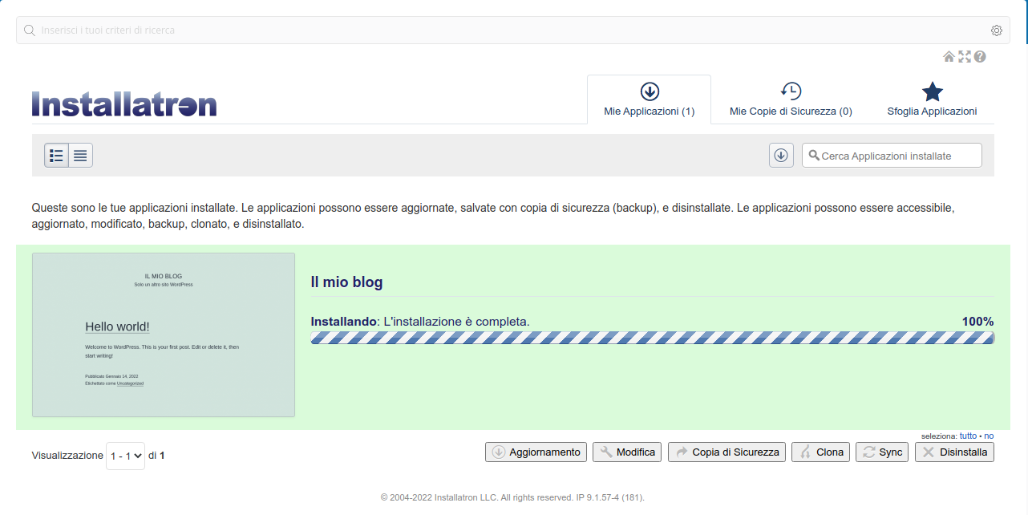Click the Disinstalla button

click(x=954, y=452)
